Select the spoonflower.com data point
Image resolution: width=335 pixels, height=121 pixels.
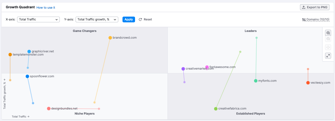click(27, 76)
